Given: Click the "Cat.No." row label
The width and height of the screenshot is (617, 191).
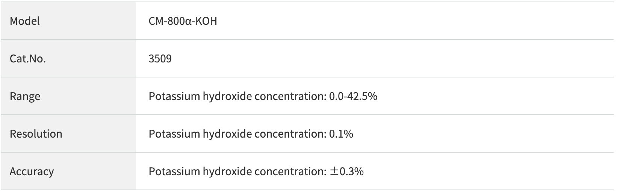Looking at the screenshot, I should point(28,59).
